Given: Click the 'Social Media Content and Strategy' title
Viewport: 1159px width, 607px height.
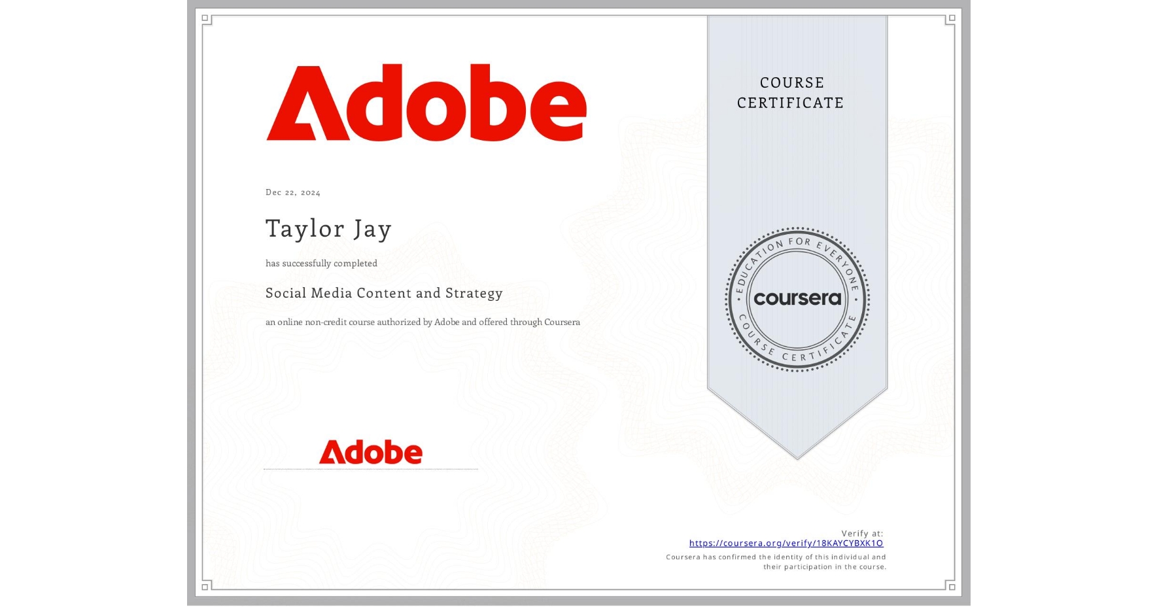Looking at the screenshot, I should [x=383, y=294].
